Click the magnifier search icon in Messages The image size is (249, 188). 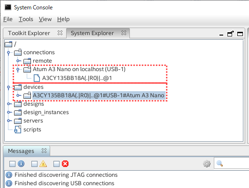219,164
